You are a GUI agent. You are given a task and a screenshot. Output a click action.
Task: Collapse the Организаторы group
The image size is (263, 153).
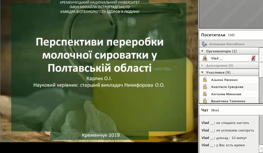pyautogui.click(x=202, y=51)
